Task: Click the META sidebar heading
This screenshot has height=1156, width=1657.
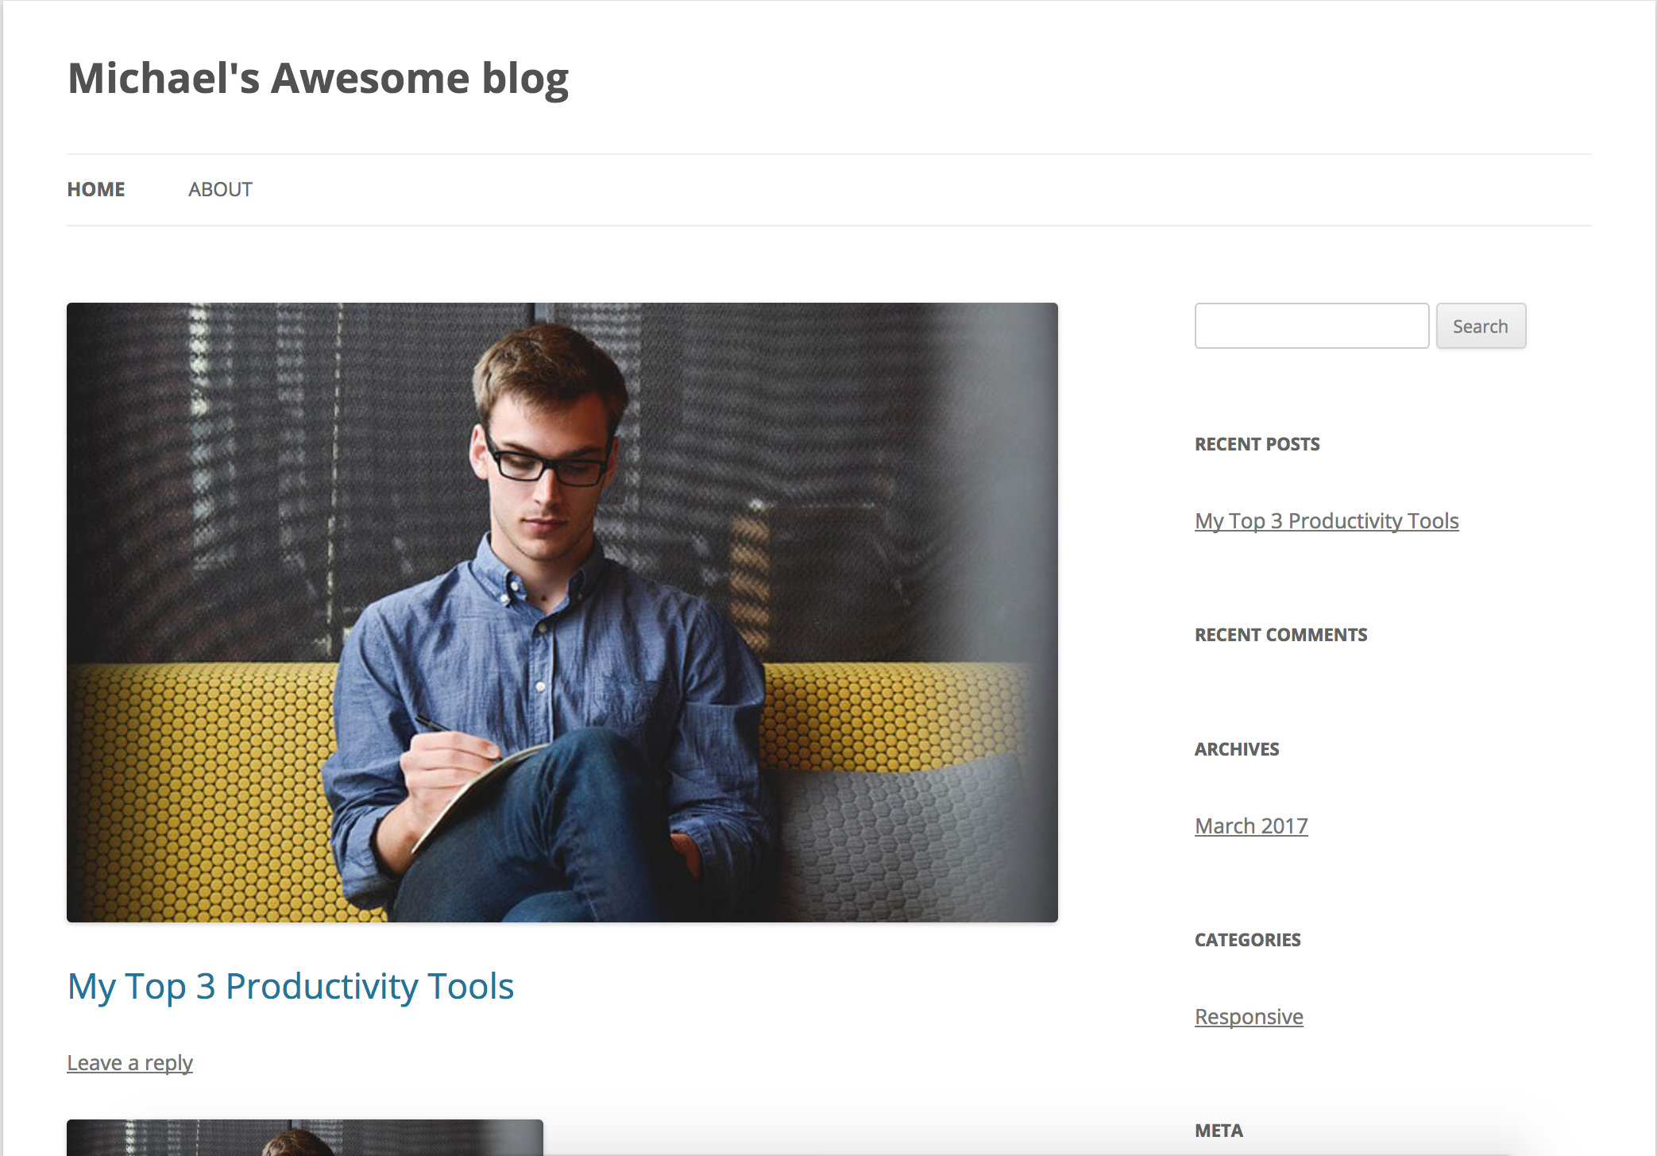Action: point(1219,1131)
